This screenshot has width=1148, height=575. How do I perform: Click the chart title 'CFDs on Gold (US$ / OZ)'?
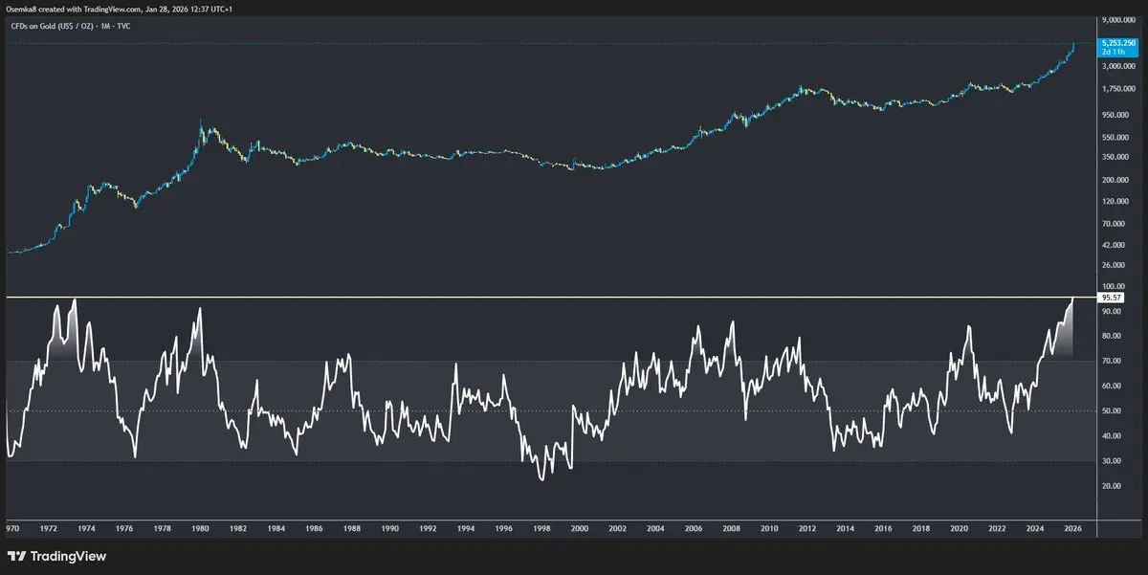(x=51, y=26)
